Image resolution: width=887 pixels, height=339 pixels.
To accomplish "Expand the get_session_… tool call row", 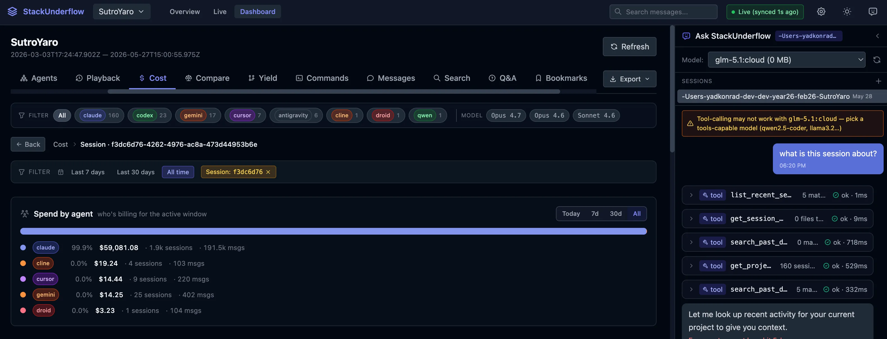I will (x=777, y=219).
